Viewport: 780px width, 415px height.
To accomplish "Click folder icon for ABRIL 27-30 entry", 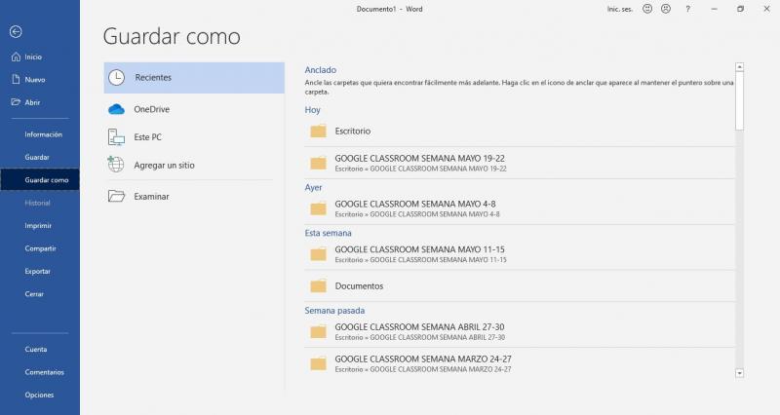I will 319,332.
